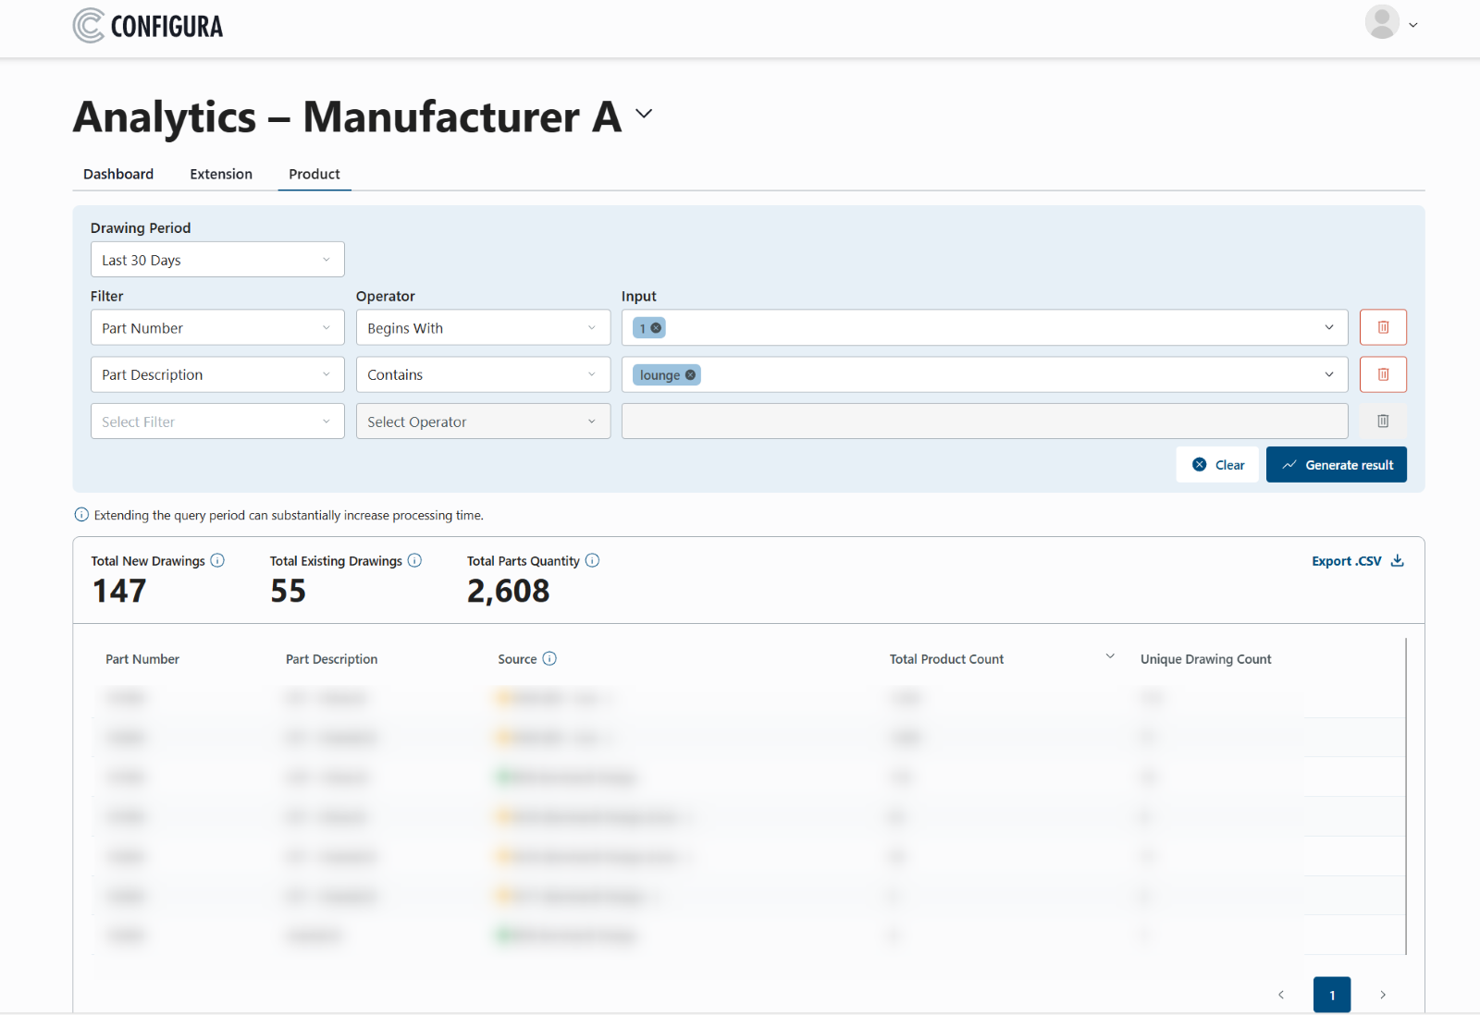Viewport: 1480px width, 1015px height.
Task: Click the greyed trash icon on empty row
Action: pos(1383,422)
